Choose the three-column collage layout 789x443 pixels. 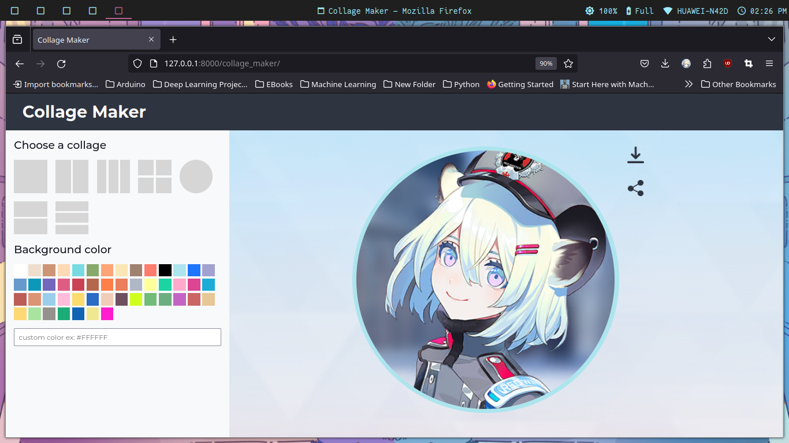point(113,177)
